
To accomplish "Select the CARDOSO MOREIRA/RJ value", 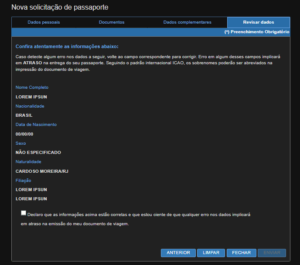I will point(42,171).
